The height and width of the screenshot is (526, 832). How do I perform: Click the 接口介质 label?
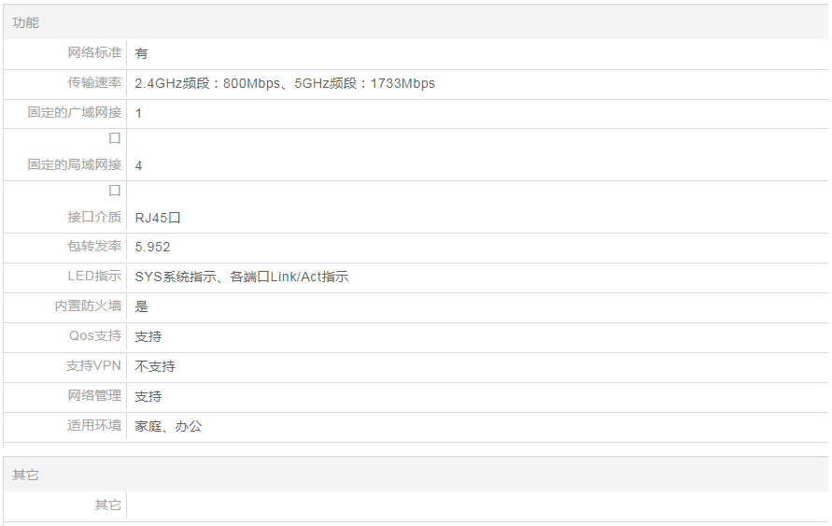94,217
